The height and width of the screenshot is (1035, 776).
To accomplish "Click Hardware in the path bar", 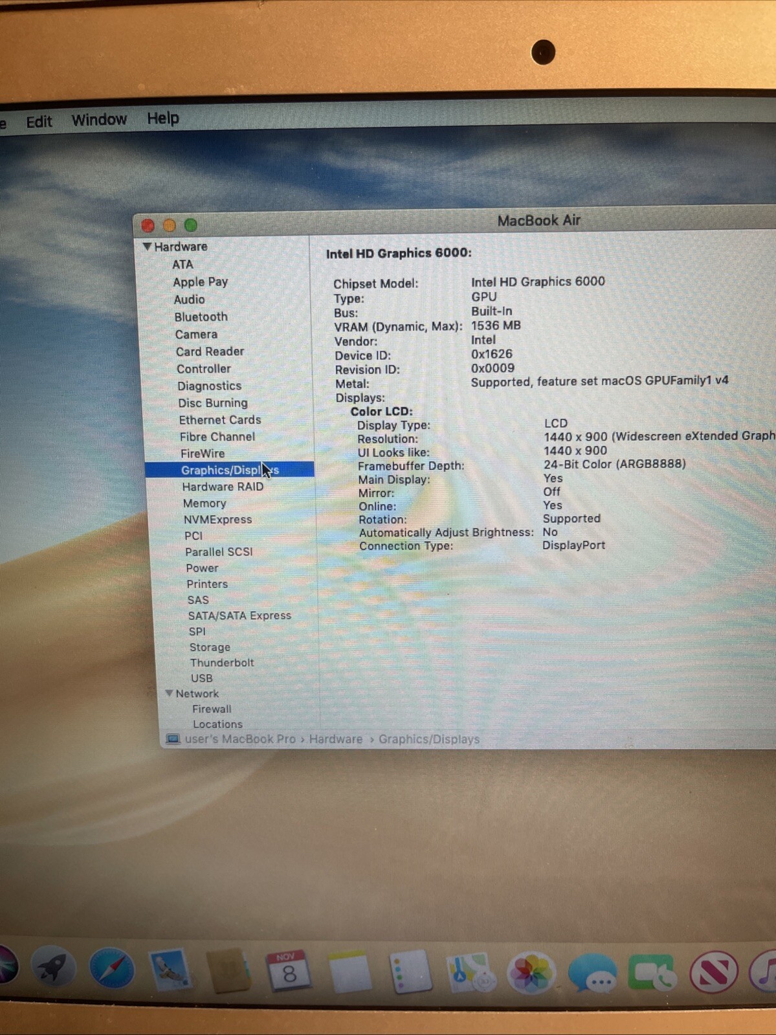I will coord(335,739).
